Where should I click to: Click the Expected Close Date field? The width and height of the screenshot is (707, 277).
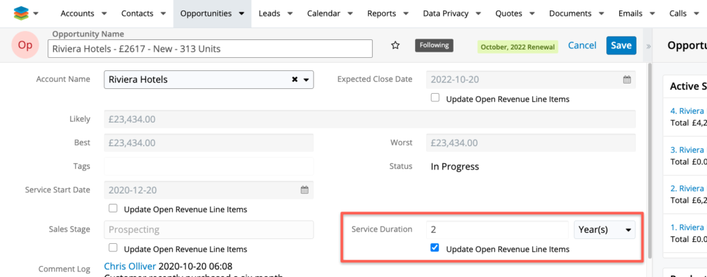click(531, 80)
